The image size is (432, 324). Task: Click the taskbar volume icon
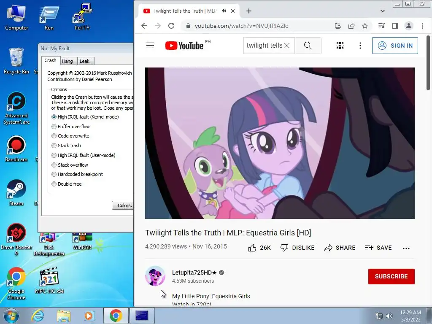[389, 316]
